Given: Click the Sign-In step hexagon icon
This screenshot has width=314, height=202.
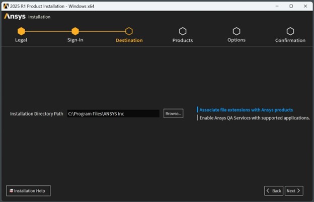Looking at the screenshot, I should click(75, 31).
